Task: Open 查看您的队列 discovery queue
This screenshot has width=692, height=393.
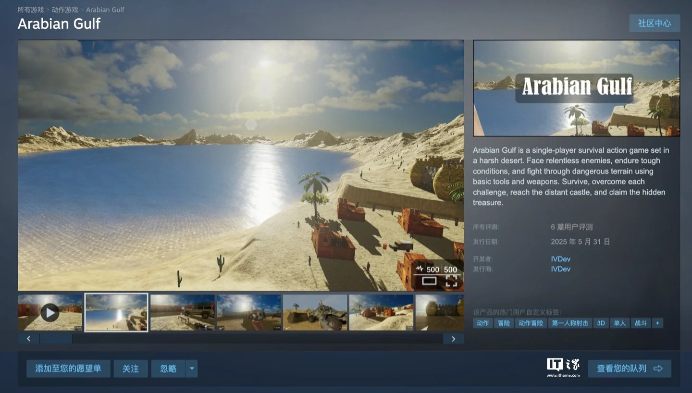Action: coord(630,368)
